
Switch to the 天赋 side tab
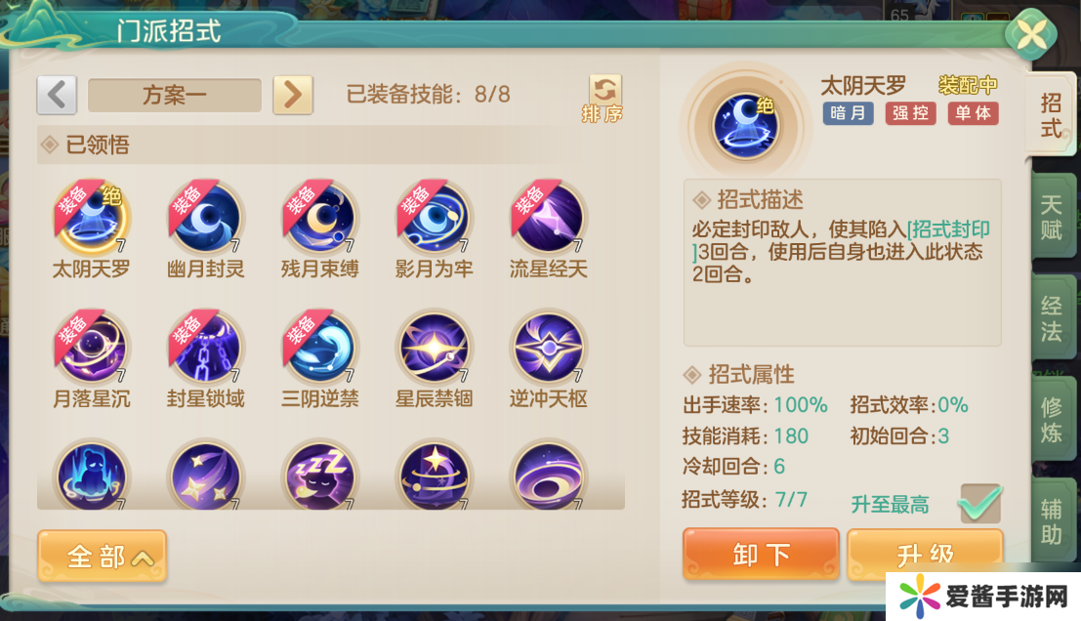click(1052, 217)
